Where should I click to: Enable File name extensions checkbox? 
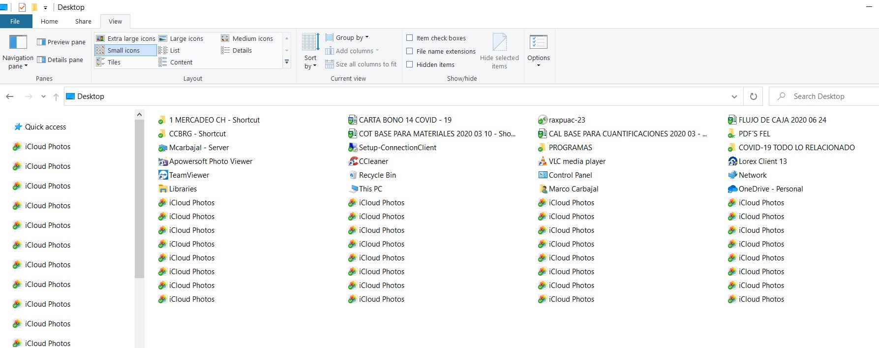coord(409,51)
